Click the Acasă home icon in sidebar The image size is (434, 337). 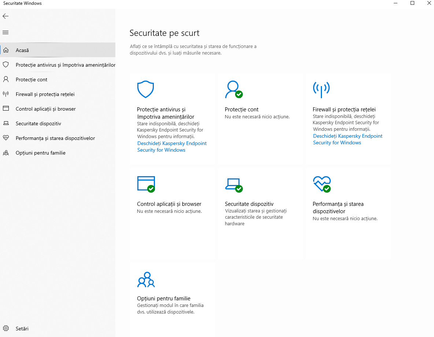point(5,50)
